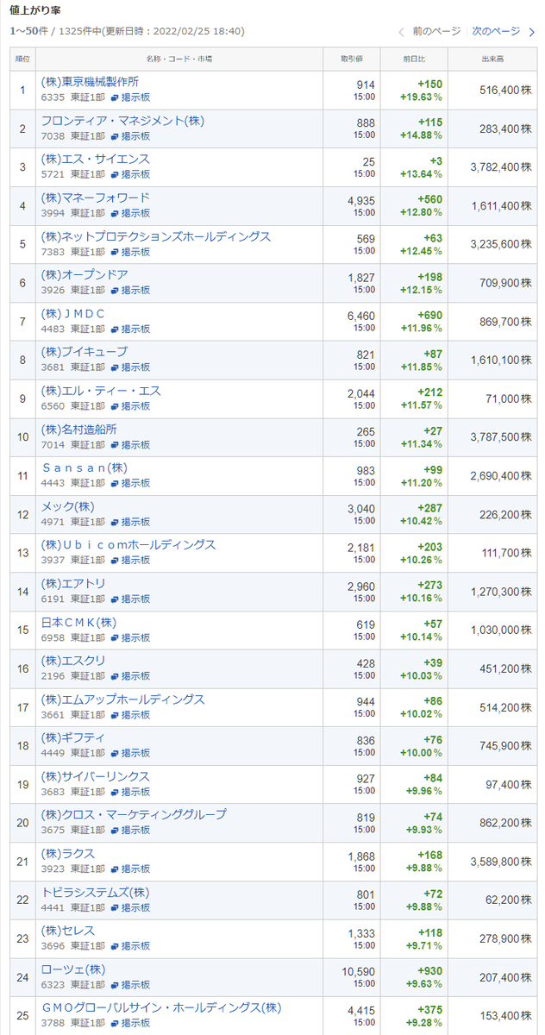545x1035 pixels.
Task: Open 掲示板 icon for エスクリ
Action: point(115,675)
